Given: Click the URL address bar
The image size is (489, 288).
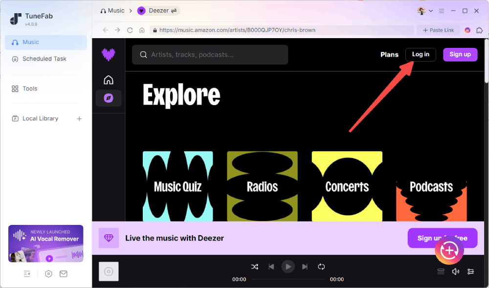Looking at the screenshot, I should point(282,30).
